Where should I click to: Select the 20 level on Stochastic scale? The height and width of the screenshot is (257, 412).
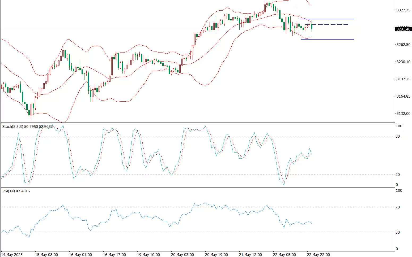(398, 175)
